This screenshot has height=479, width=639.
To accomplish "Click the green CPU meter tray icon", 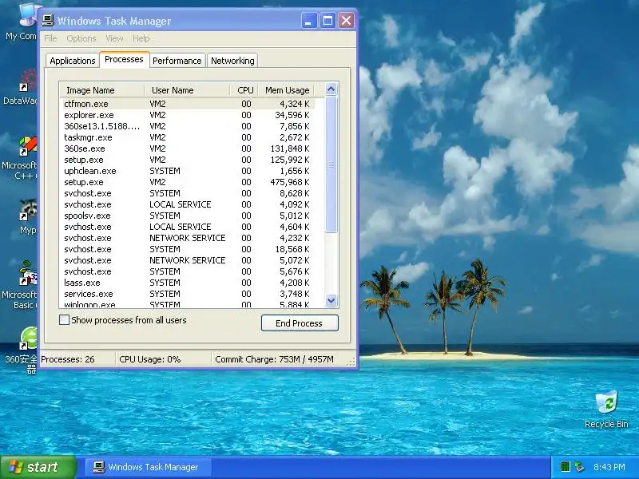I will (565, 467).
